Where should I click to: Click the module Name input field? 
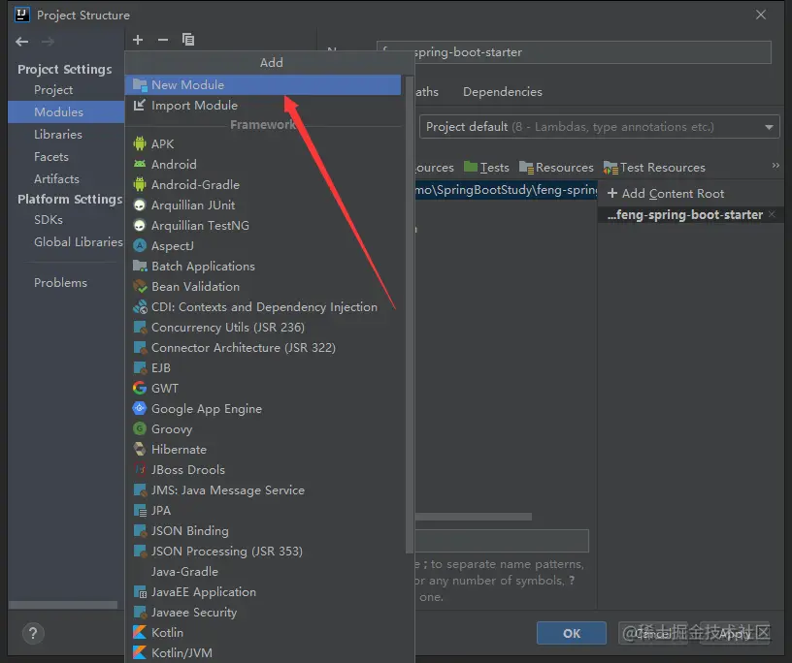[x=574, y=52]
